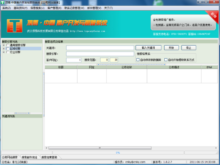Screen dimensions: 220x165
Task: Check the 行业引擎 checkbox
Action: [8, 52]
